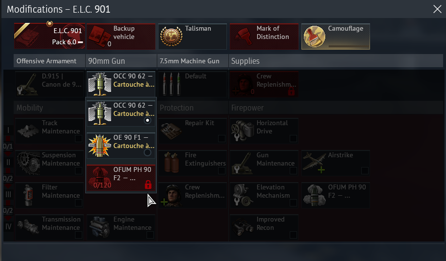Screen dimensions: 446x261
Task: Open the 7.5mm Machine Gun Default belt
Action: pos(192,84)
